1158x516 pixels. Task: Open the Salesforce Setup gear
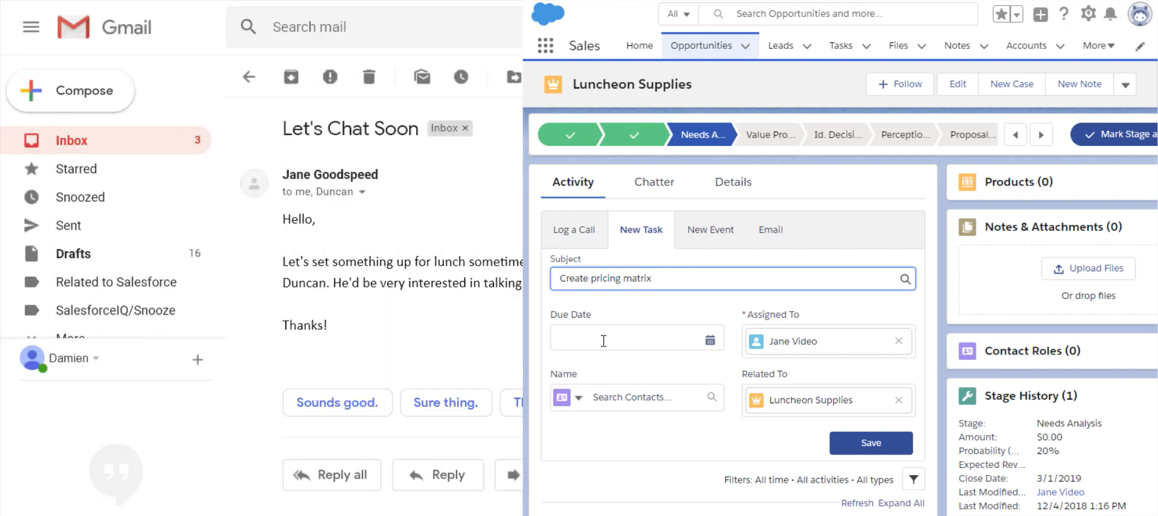(1088, 14)
